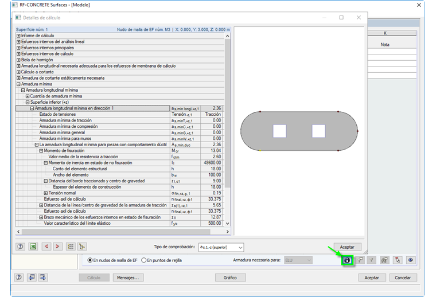Click right square opening in surface preview
Image resolution: width=436 pixels, height=297 pixels.
pos(318,131)
